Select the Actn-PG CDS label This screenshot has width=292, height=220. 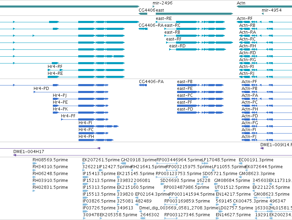point(250,123)
